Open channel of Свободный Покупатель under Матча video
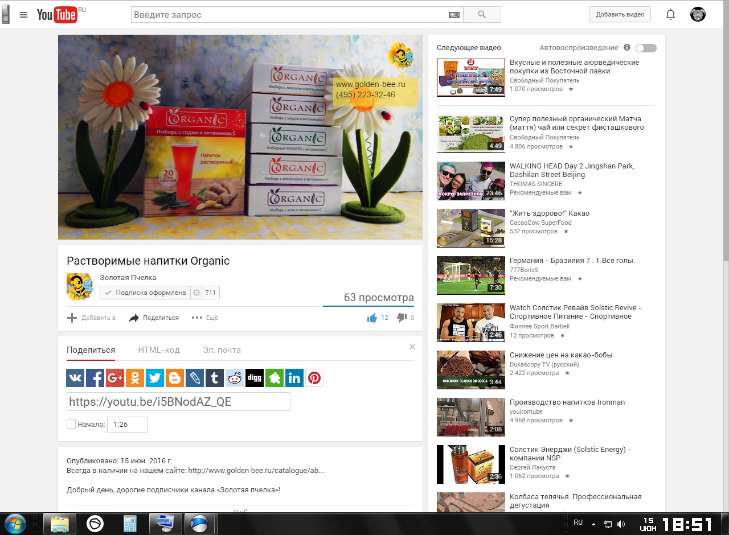 pos(544,137)
